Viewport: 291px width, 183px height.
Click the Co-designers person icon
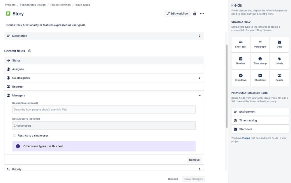[x=8, y=78]
